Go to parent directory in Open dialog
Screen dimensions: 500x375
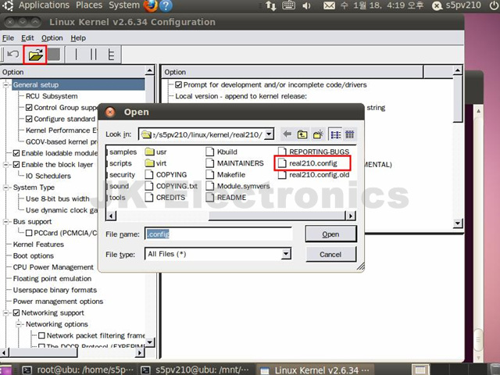(302, 134)
